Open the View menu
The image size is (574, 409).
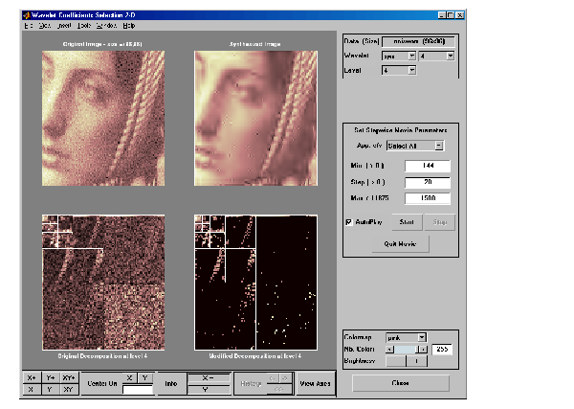pyautogui.click(x=45, y=26)
